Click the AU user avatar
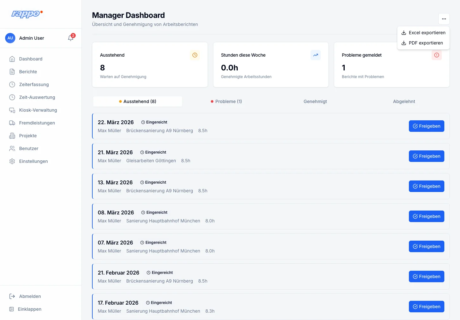 click(10, 38)
